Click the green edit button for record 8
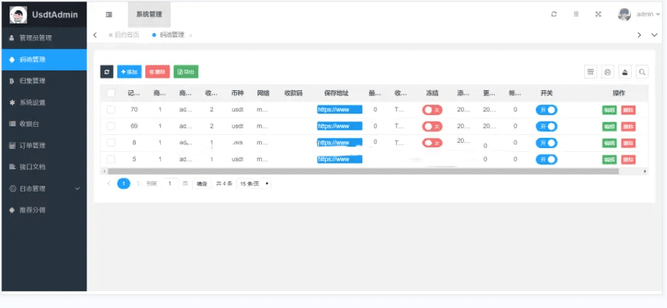The image size is (667, 308). (609, 143)
